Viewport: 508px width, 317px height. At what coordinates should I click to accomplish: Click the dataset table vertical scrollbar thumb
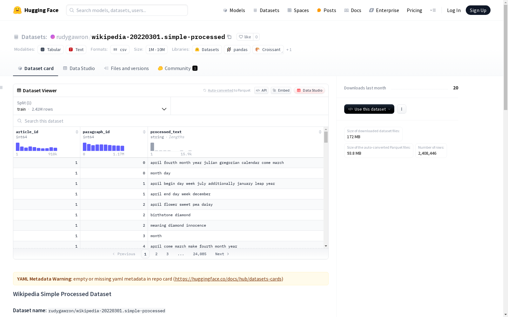coord(326,137)
